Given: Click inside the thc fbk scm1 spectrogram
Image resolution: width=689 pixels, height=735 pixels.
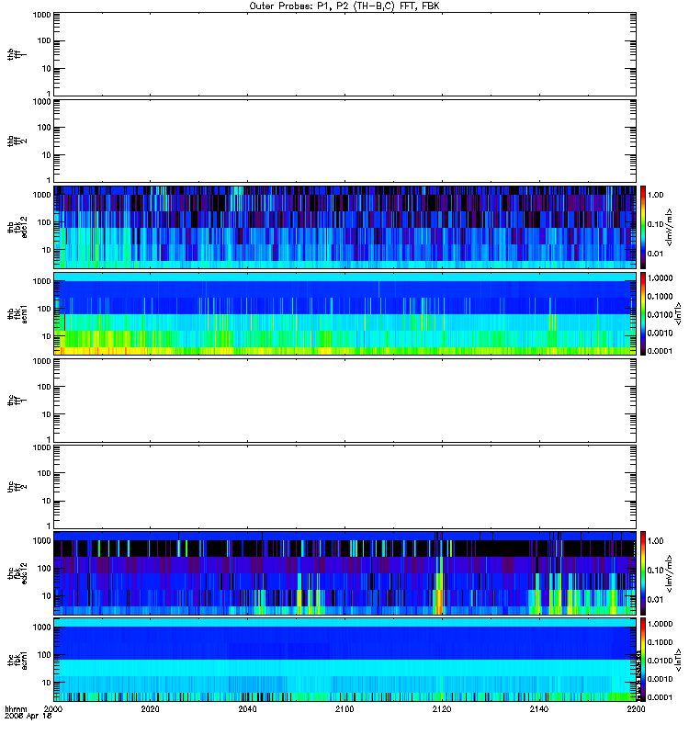Looking at the screenshot, I should point(345,660).
